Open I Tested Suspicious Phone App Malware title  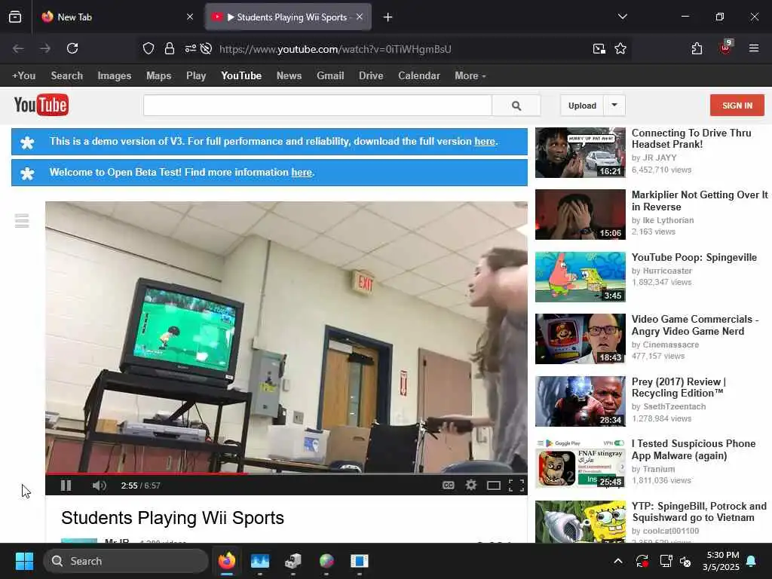tap(694, 449)
